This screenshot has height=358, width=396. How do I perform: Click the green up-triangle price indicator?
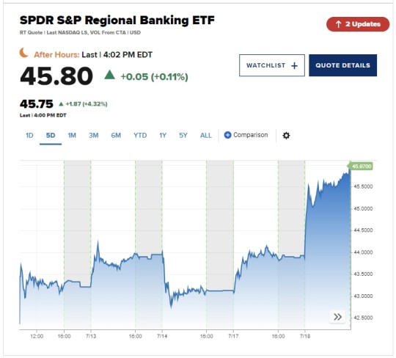[109, 75]
